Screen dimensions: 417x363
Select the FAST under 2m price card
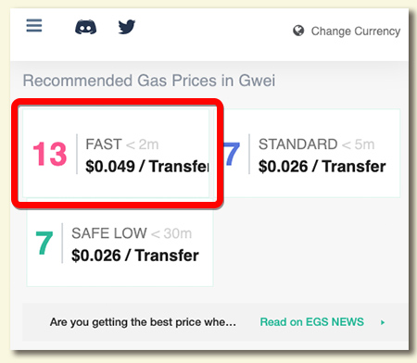pos(116,153)
